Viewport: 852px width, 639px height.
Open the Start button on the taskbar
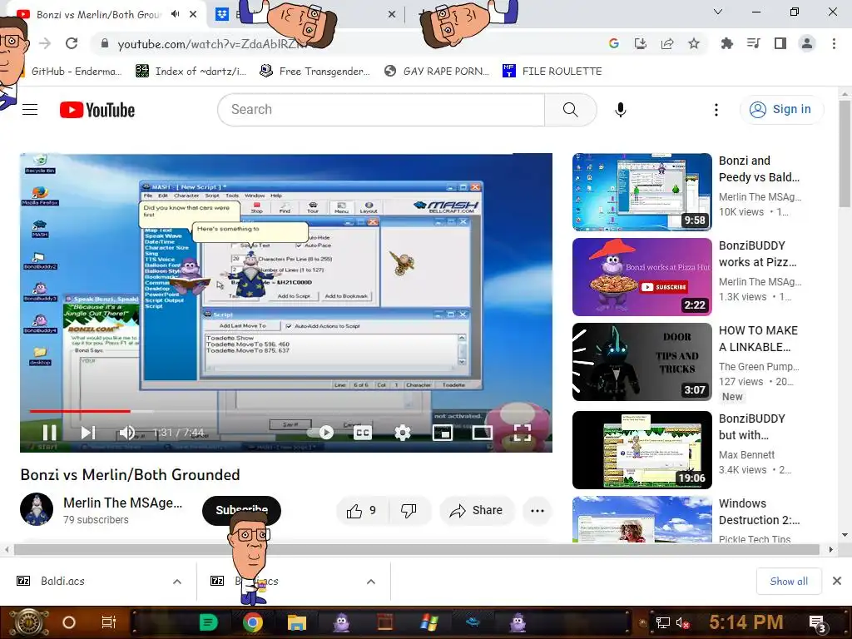27,622
